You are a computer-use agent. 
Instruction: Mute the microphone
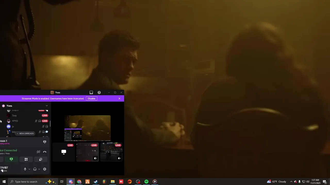(25, 169)
